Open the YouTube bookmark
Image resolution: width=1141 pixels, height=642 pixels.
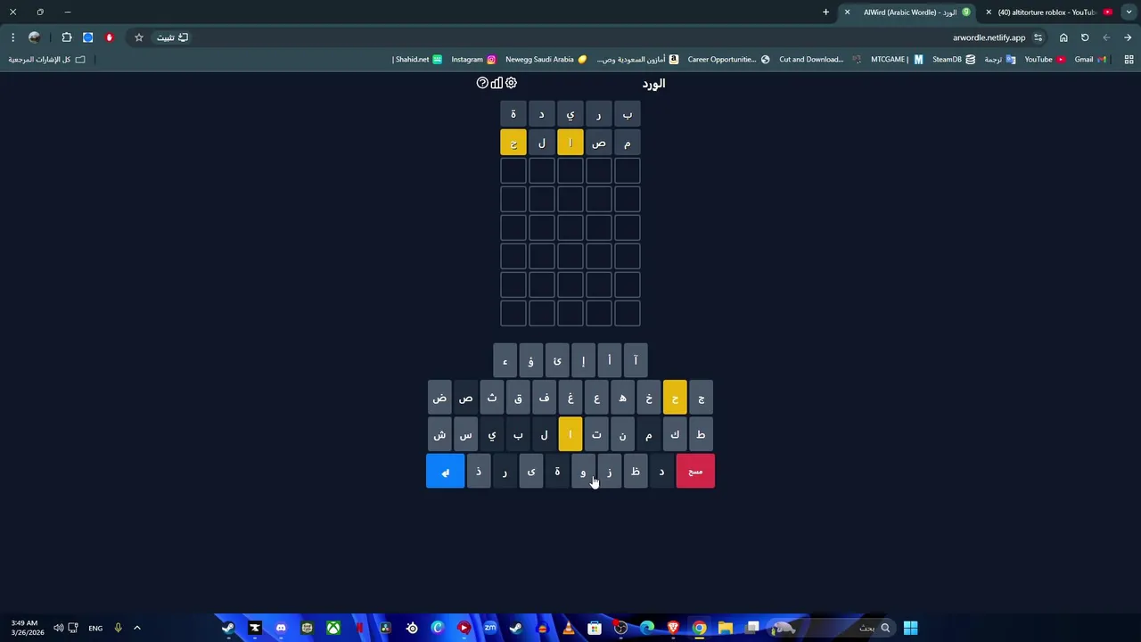coord(1045,60)
